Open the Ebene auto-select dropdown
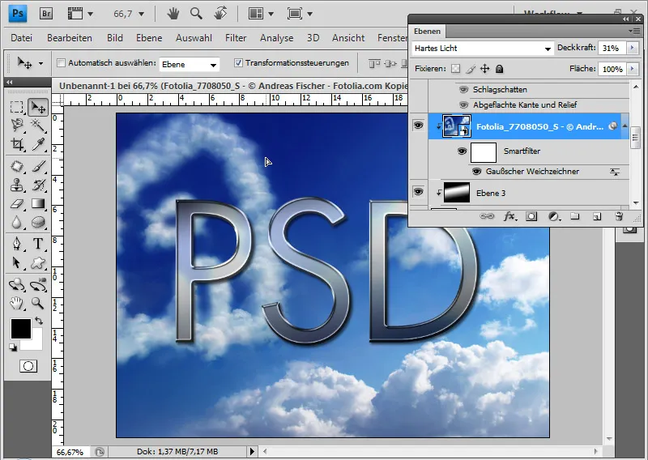The height and width of the screenshot is (460, 648). 190,64
